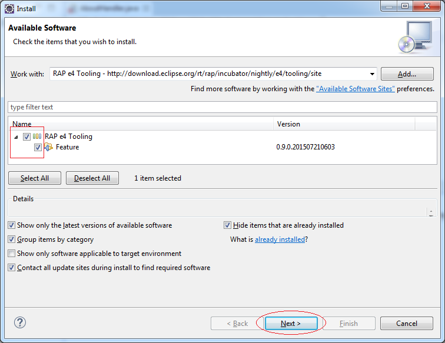Enable Show only software applicable to target environment

point(11,254)
